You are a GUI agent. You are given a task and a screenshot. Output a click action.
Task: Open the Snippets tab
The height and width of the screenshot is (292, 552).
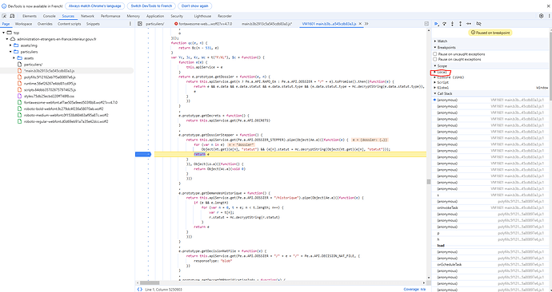point(93,24)
